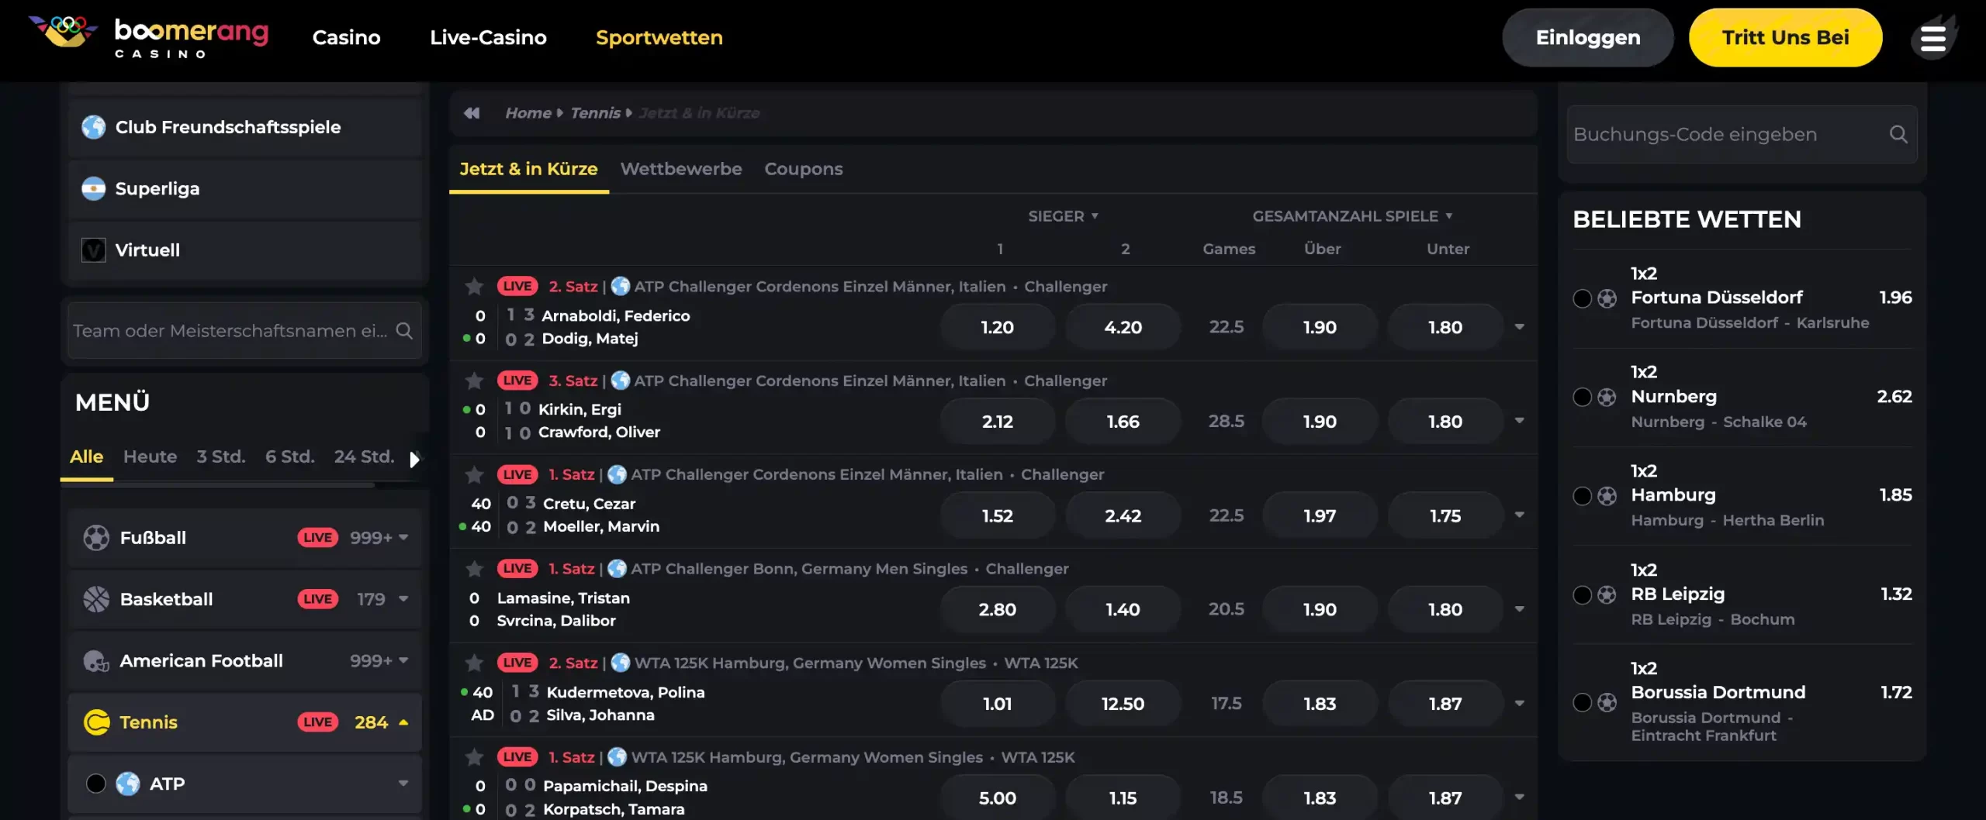Viewport: 1986px width, 820px height.
Task: Open the GESAMTANZAHL SPIELE market dropdown
Action: [x=1352, y=216]
